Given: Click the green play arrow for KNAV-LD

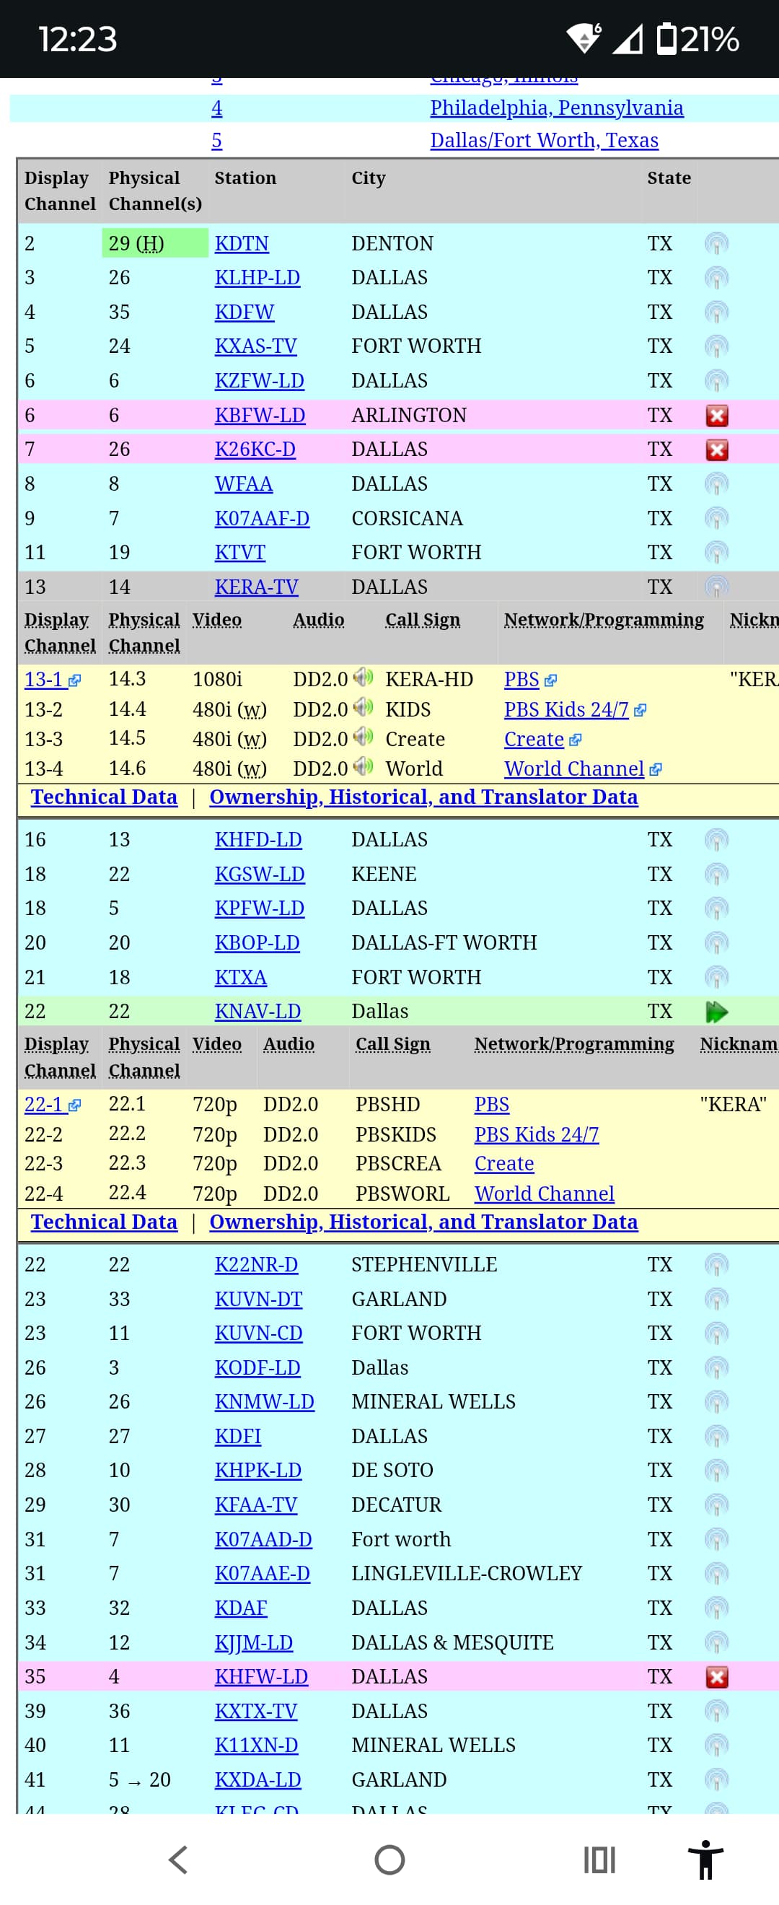Looking at the screenshot, I should click(x=716, y=1012).
